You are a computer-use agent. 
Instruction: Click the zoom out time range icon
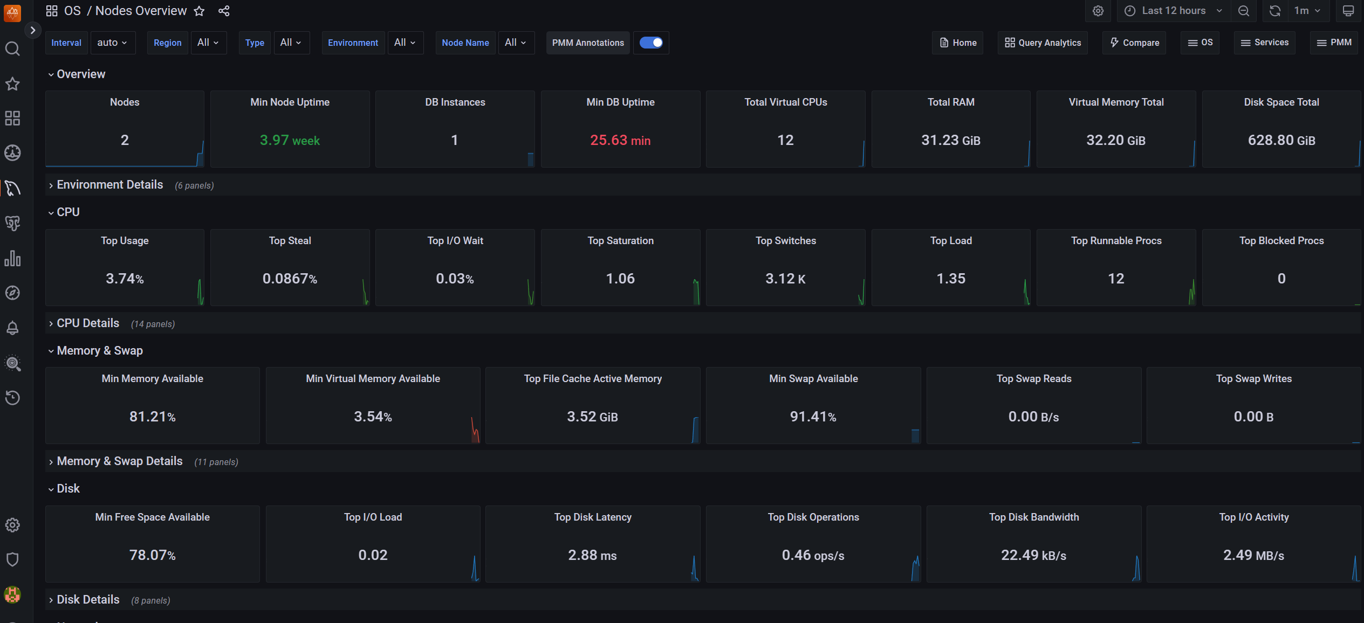1244,11
